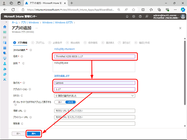Viewport: 187px width, 140px height.
Task: Open the Home icon in Intune sidebar
Action: click(x=5, y=27)
